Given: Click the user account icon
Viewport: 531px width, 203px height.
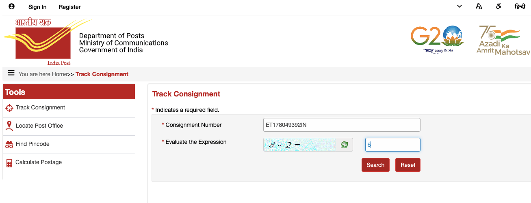Looking at the screenshot, I should 11,6.
